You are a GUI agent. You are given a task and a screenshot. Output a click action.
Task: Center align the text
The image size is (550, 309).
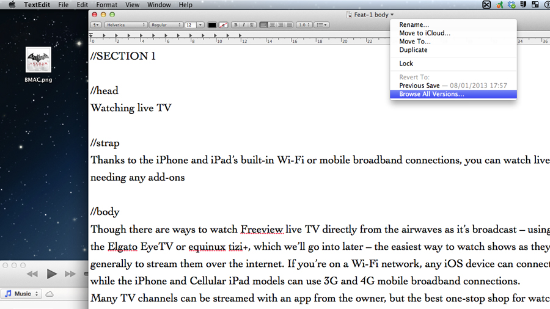(x=272, y=25)
